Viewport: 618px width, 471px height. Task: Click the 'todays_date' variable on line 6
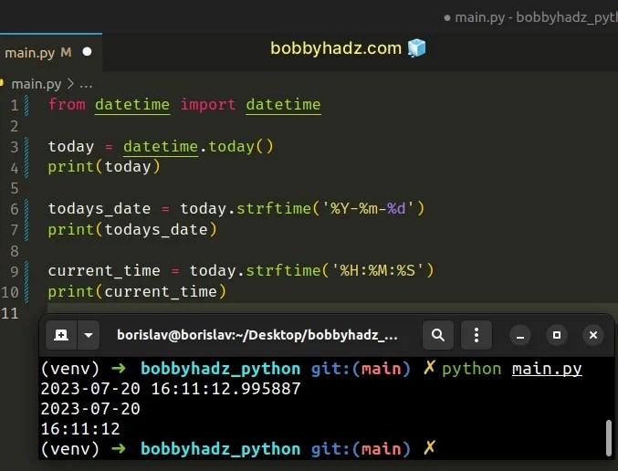(100, 208)
